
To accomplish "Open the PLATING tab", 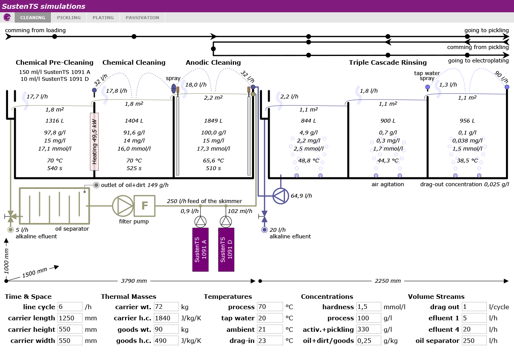I will pos(103,18).
